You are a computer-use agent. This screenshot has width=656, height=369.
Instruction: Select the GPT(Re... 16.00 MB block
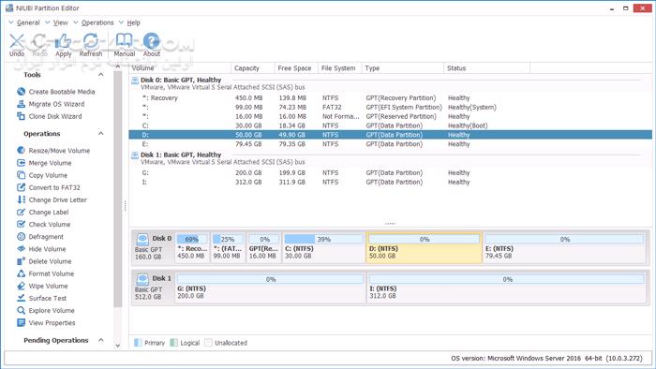tap(263, 248)
